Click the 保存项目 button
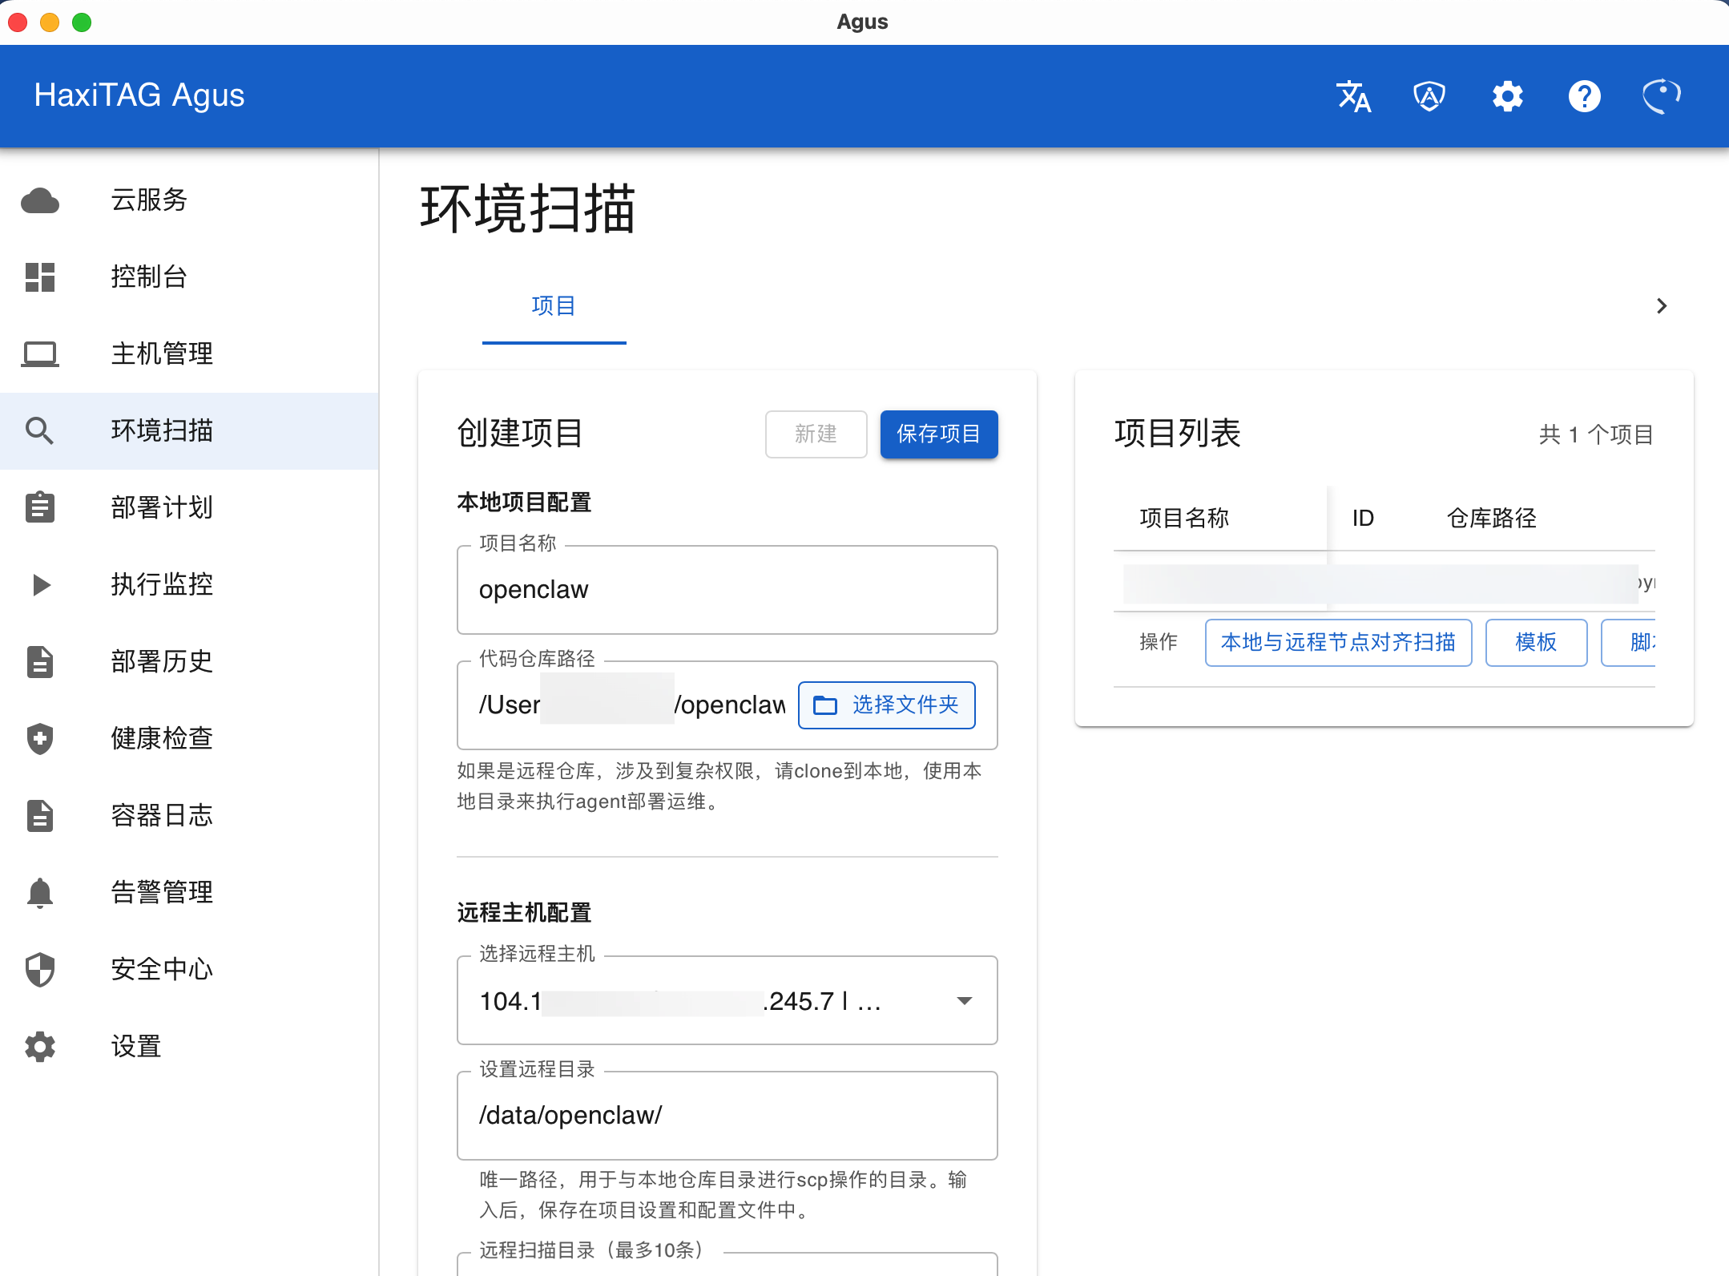 (x=939, y=434)
